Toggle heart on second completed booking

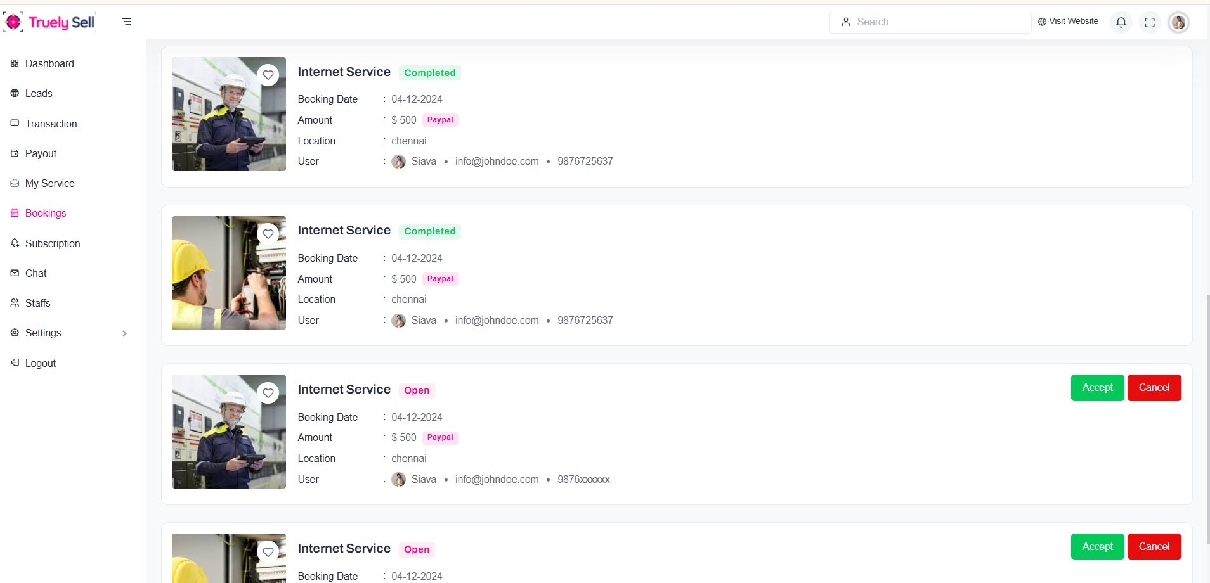coord(268,234)
